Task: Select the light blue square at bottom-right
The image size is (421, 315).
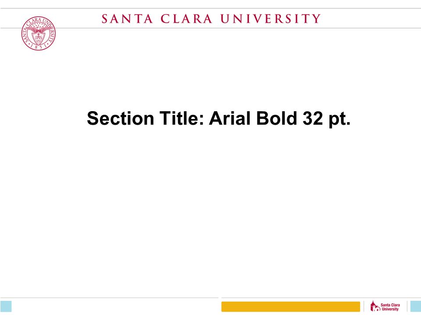Action: [416, 306]
